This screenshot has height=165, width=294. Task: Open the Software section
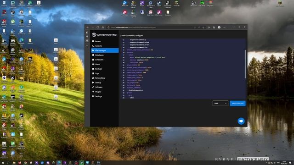click(104, 87)
